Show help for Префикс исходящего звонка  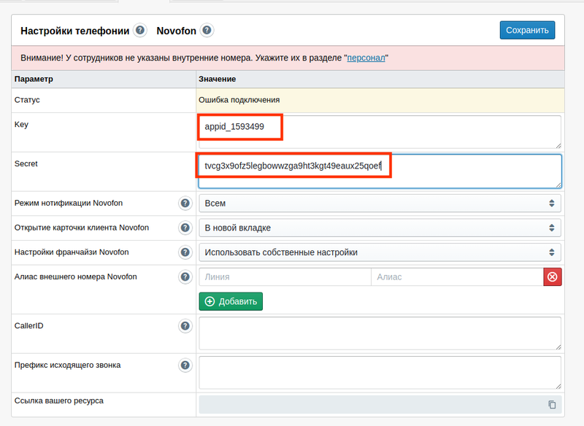pyautogui.click(x=185, y=365)
